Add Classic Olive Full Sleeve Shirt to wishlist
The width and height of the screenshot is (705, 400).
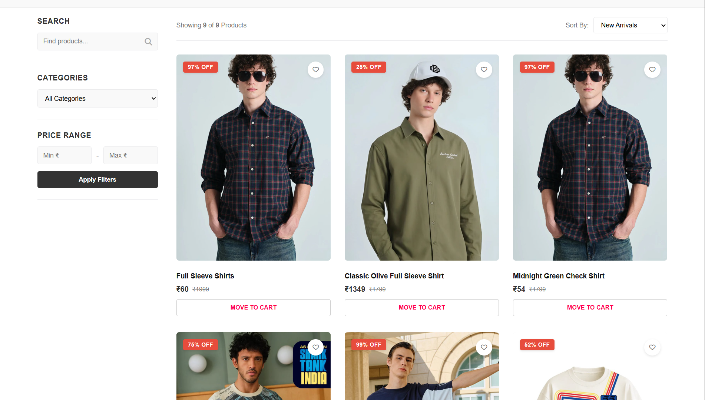[x=484, y=69]
